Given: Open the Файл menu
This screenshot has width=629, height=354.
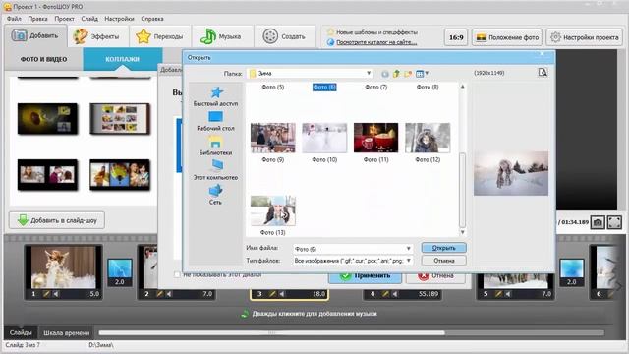Looking at the screenshot, I should (14, 19).
